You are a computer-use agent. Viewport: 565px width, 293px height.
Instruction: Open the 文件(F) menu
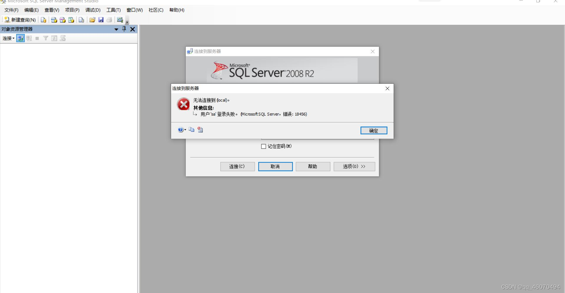click(x=11, y=10)
